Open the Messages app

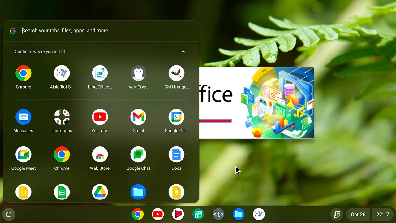pyautogui.click(x=24, y=117)
